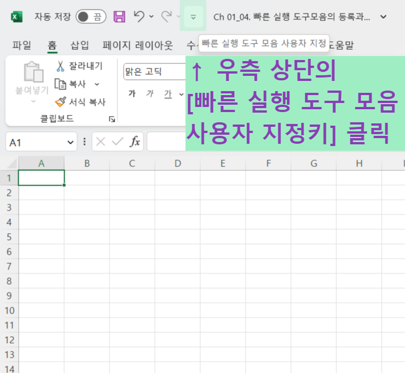This screenshot has height=373, width=405.
Task: Select row 13 header
Action: point(9,354)
